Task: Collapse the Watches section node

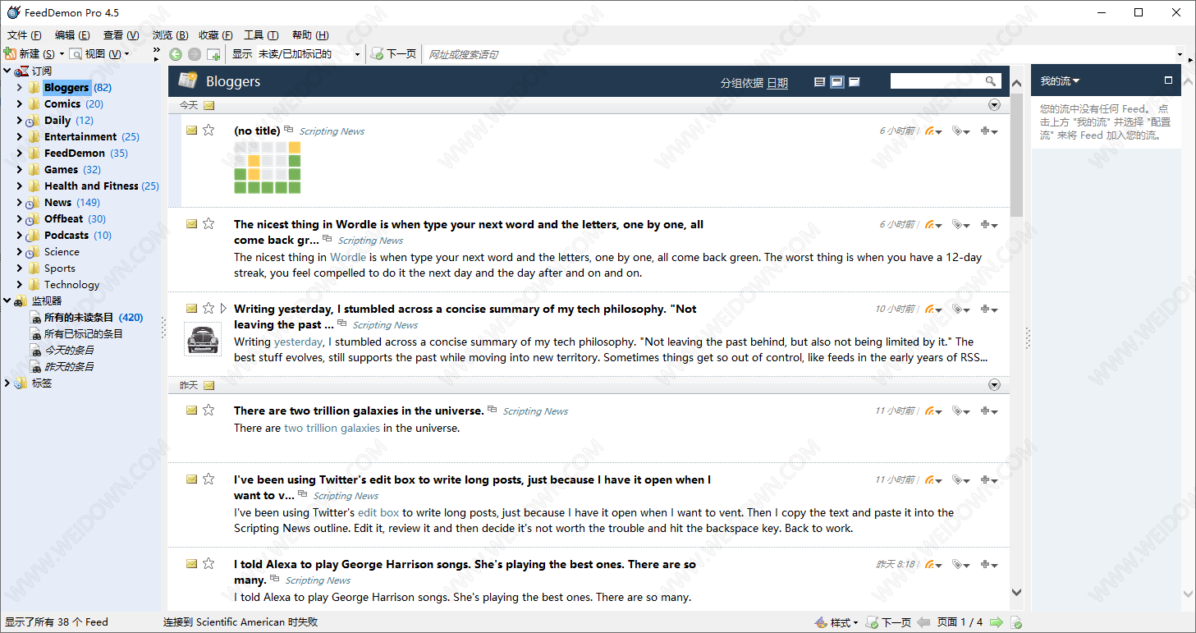Action: pos(7,300)
